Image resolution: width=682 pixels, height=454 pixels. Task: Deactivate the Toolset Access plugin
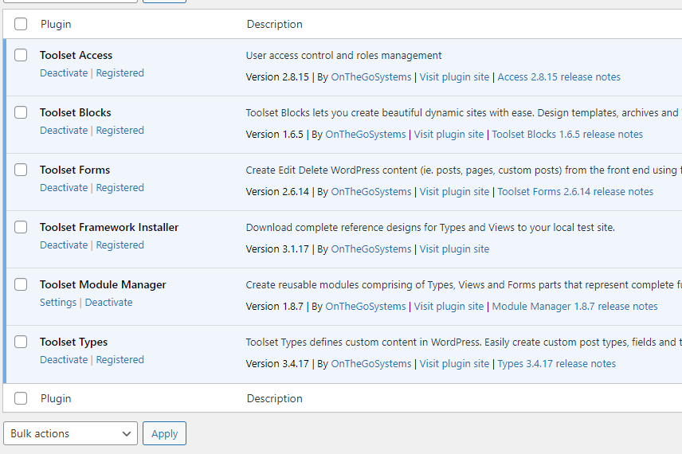click(x=64, y=73)
